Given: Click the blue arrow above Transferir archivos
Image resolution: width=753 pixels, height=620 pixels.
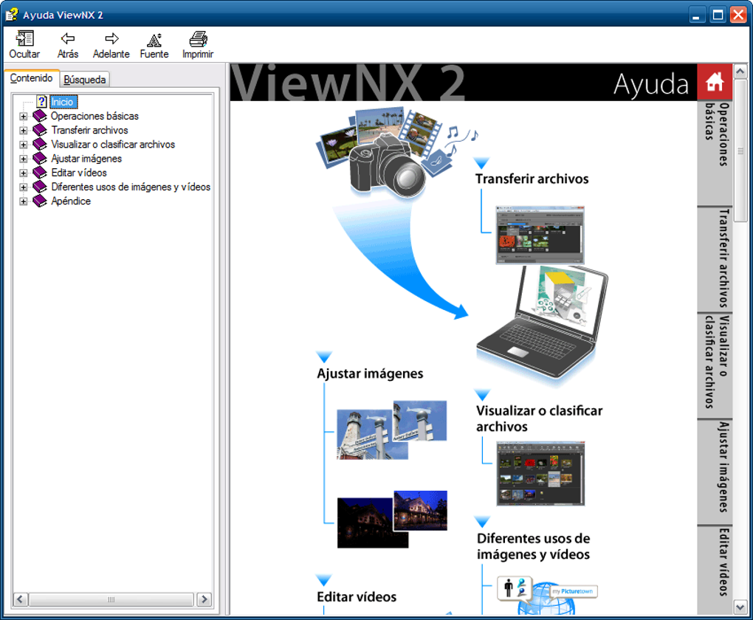Looking at the screenshot, I should pos(481,163).
